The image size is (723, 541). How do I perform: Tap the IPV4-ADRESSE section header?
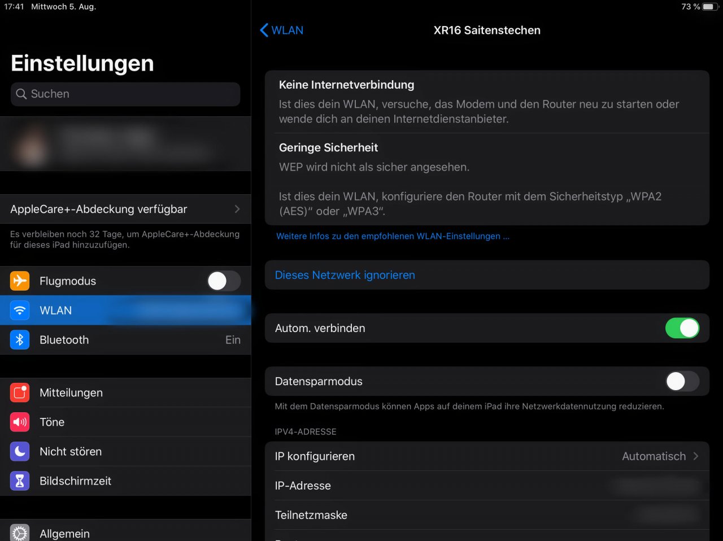pos(306,431)
